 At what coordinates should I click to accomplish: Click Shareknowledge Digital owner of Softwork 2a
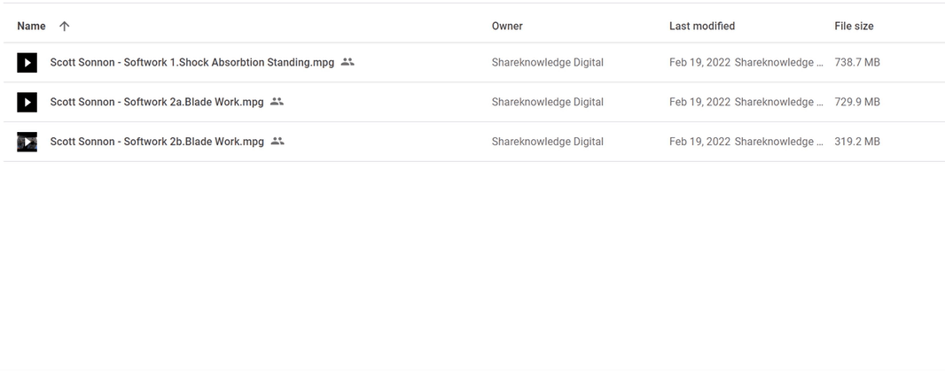547,102
